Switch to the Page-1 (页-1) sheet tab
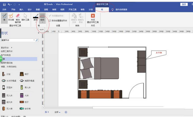The image size is (193, 117). [x=47, y=112]
